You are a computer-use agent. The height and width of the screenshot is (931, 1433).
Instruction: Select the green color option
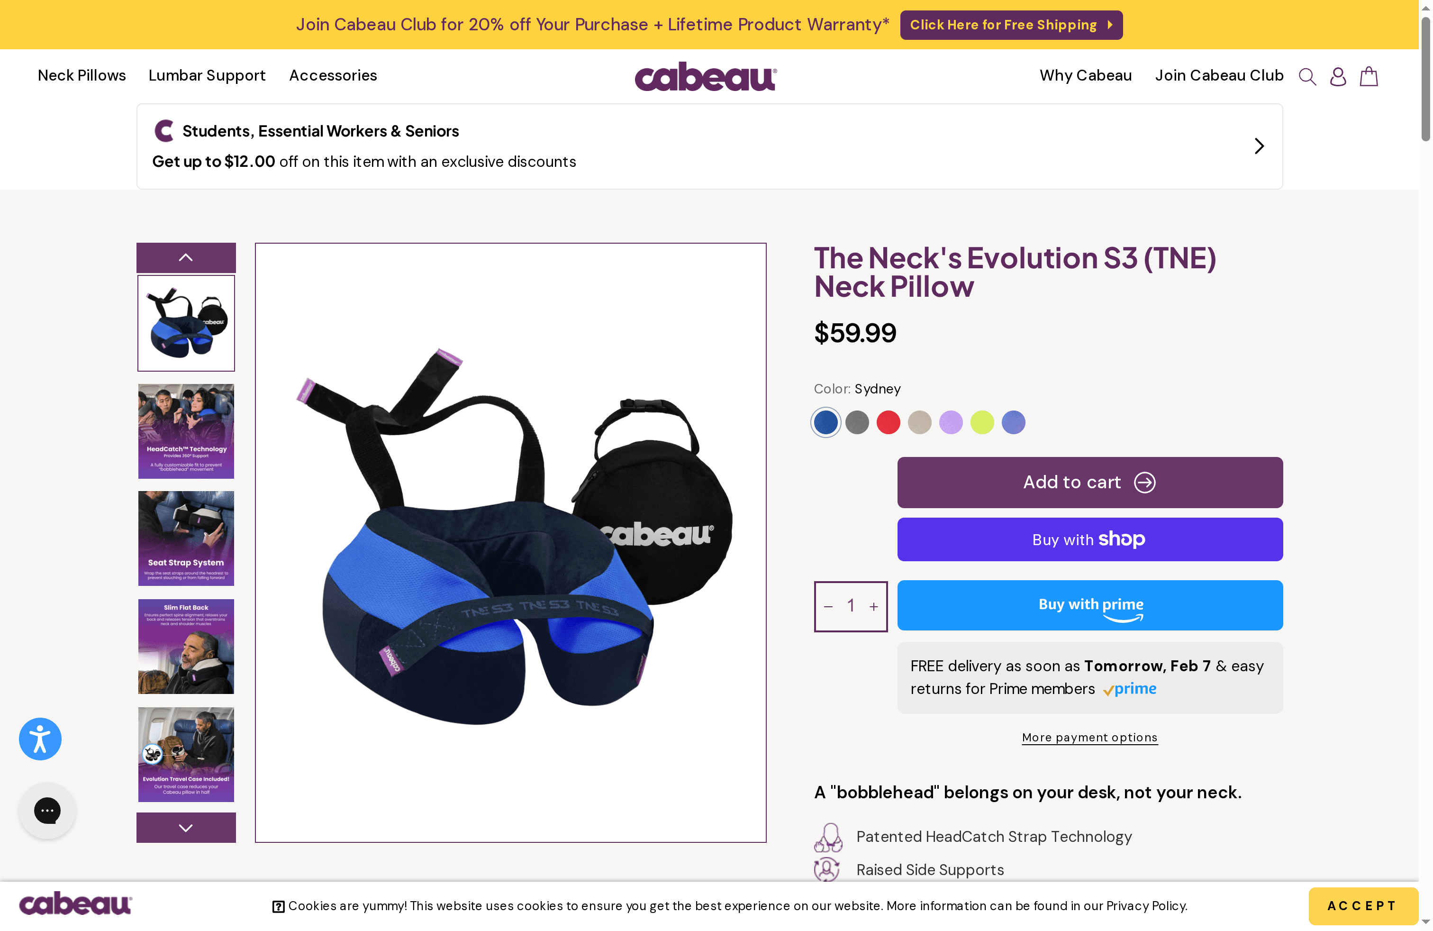click(982, 422)
